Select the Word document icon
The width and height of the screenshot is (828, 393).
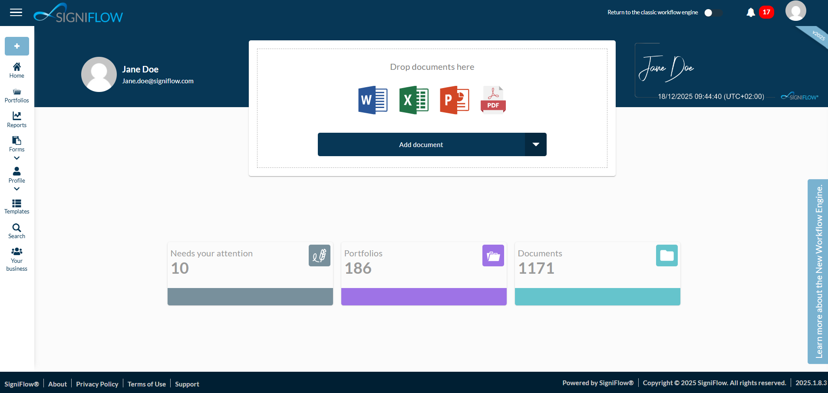372,100
